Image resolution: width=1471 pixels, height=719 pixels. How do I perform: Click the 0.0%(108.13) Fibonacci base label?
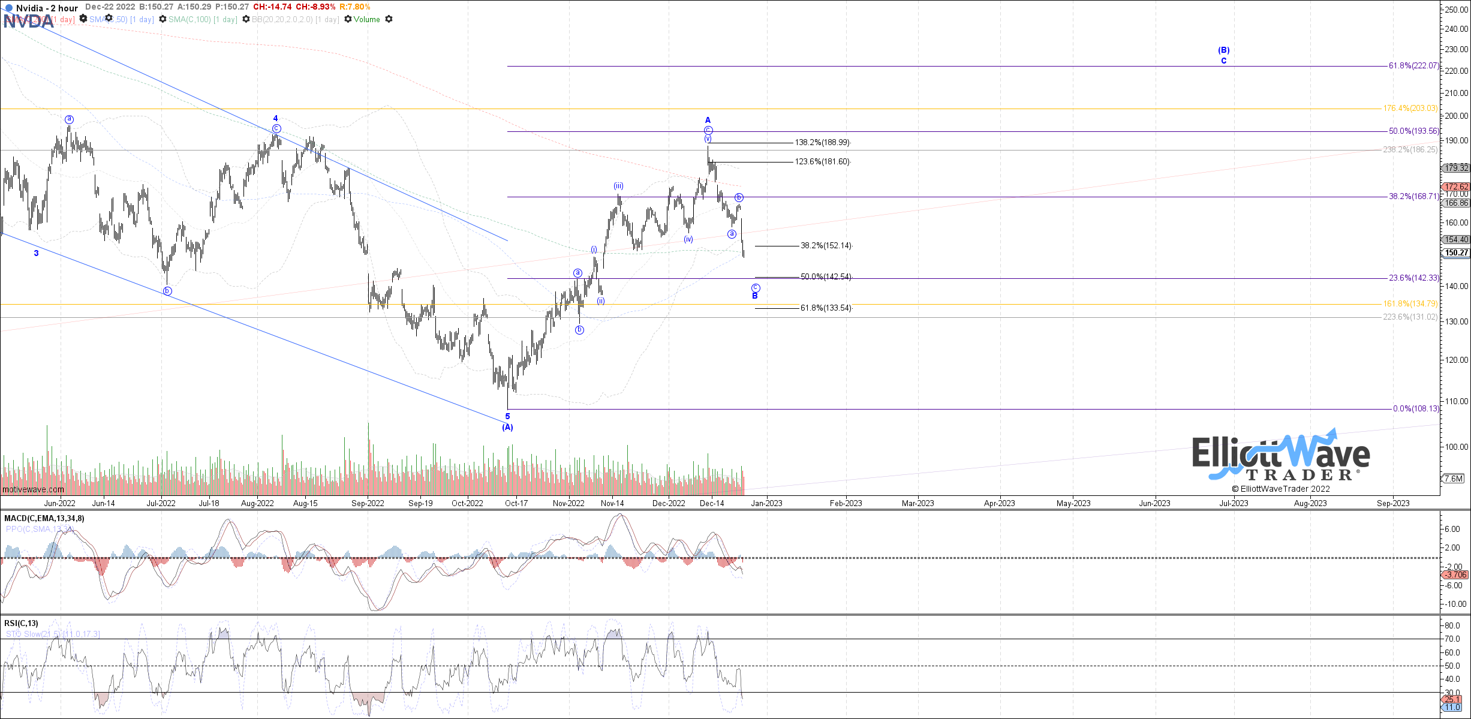click(x=1415, y=409)
